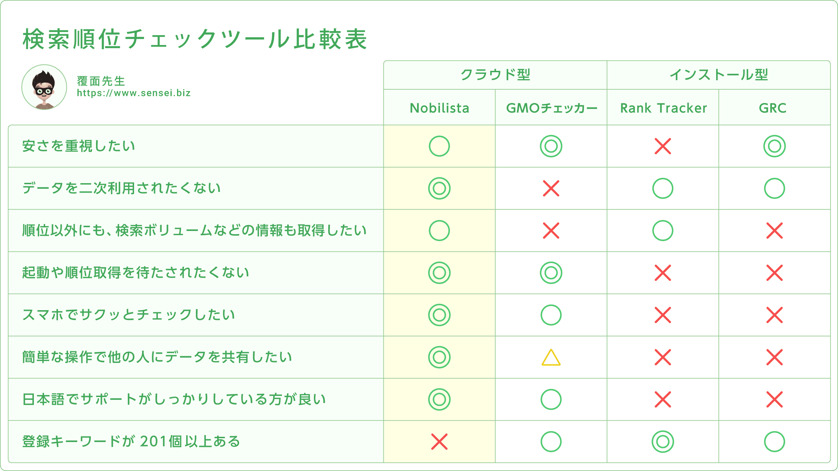Image resolution: width=838 pixels, height=471 pixels.
Task: Click Rank Tracker's red X in 安さを重視したい row
Action: point(663,146)
